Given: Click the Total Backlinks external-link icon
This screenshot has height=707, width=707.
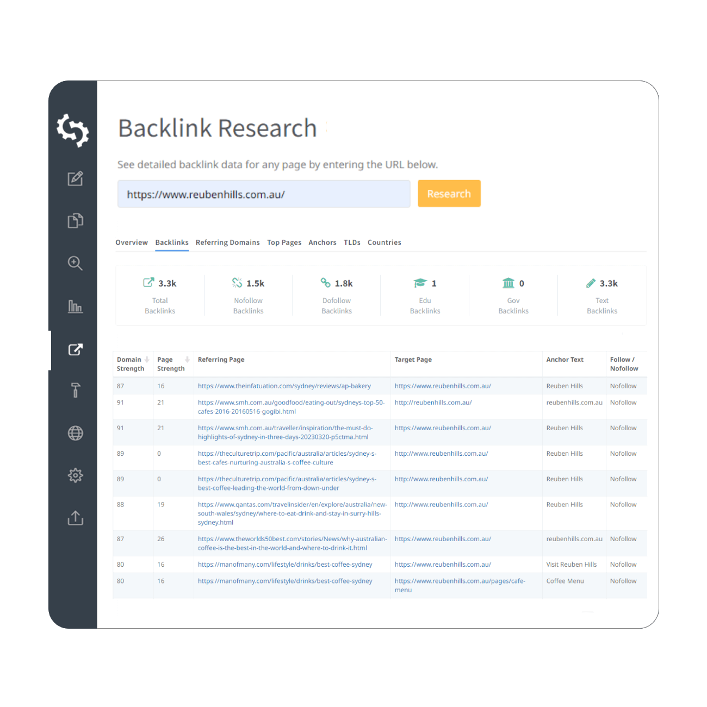Looking at the screenshot, I should (148, 282).
